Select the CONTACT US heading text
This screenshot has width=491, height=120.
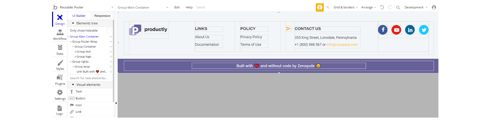point(307,29)
